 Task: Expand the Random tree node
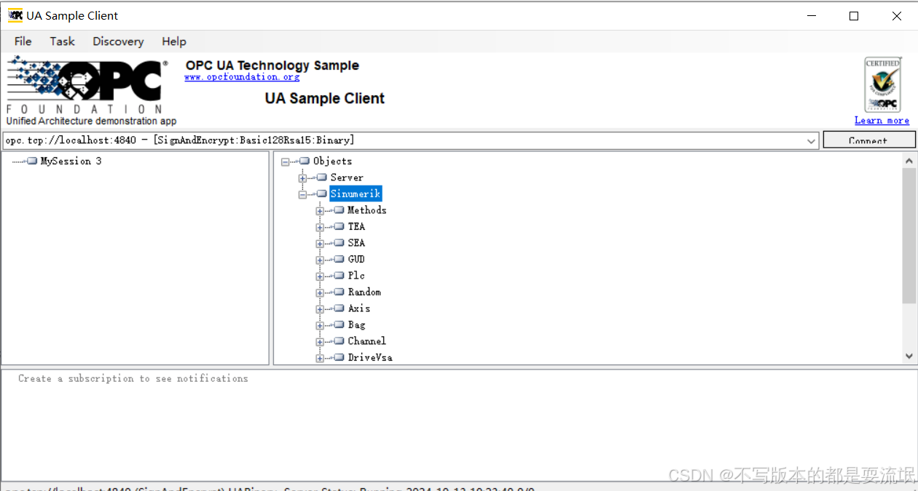tap(320, 292)
